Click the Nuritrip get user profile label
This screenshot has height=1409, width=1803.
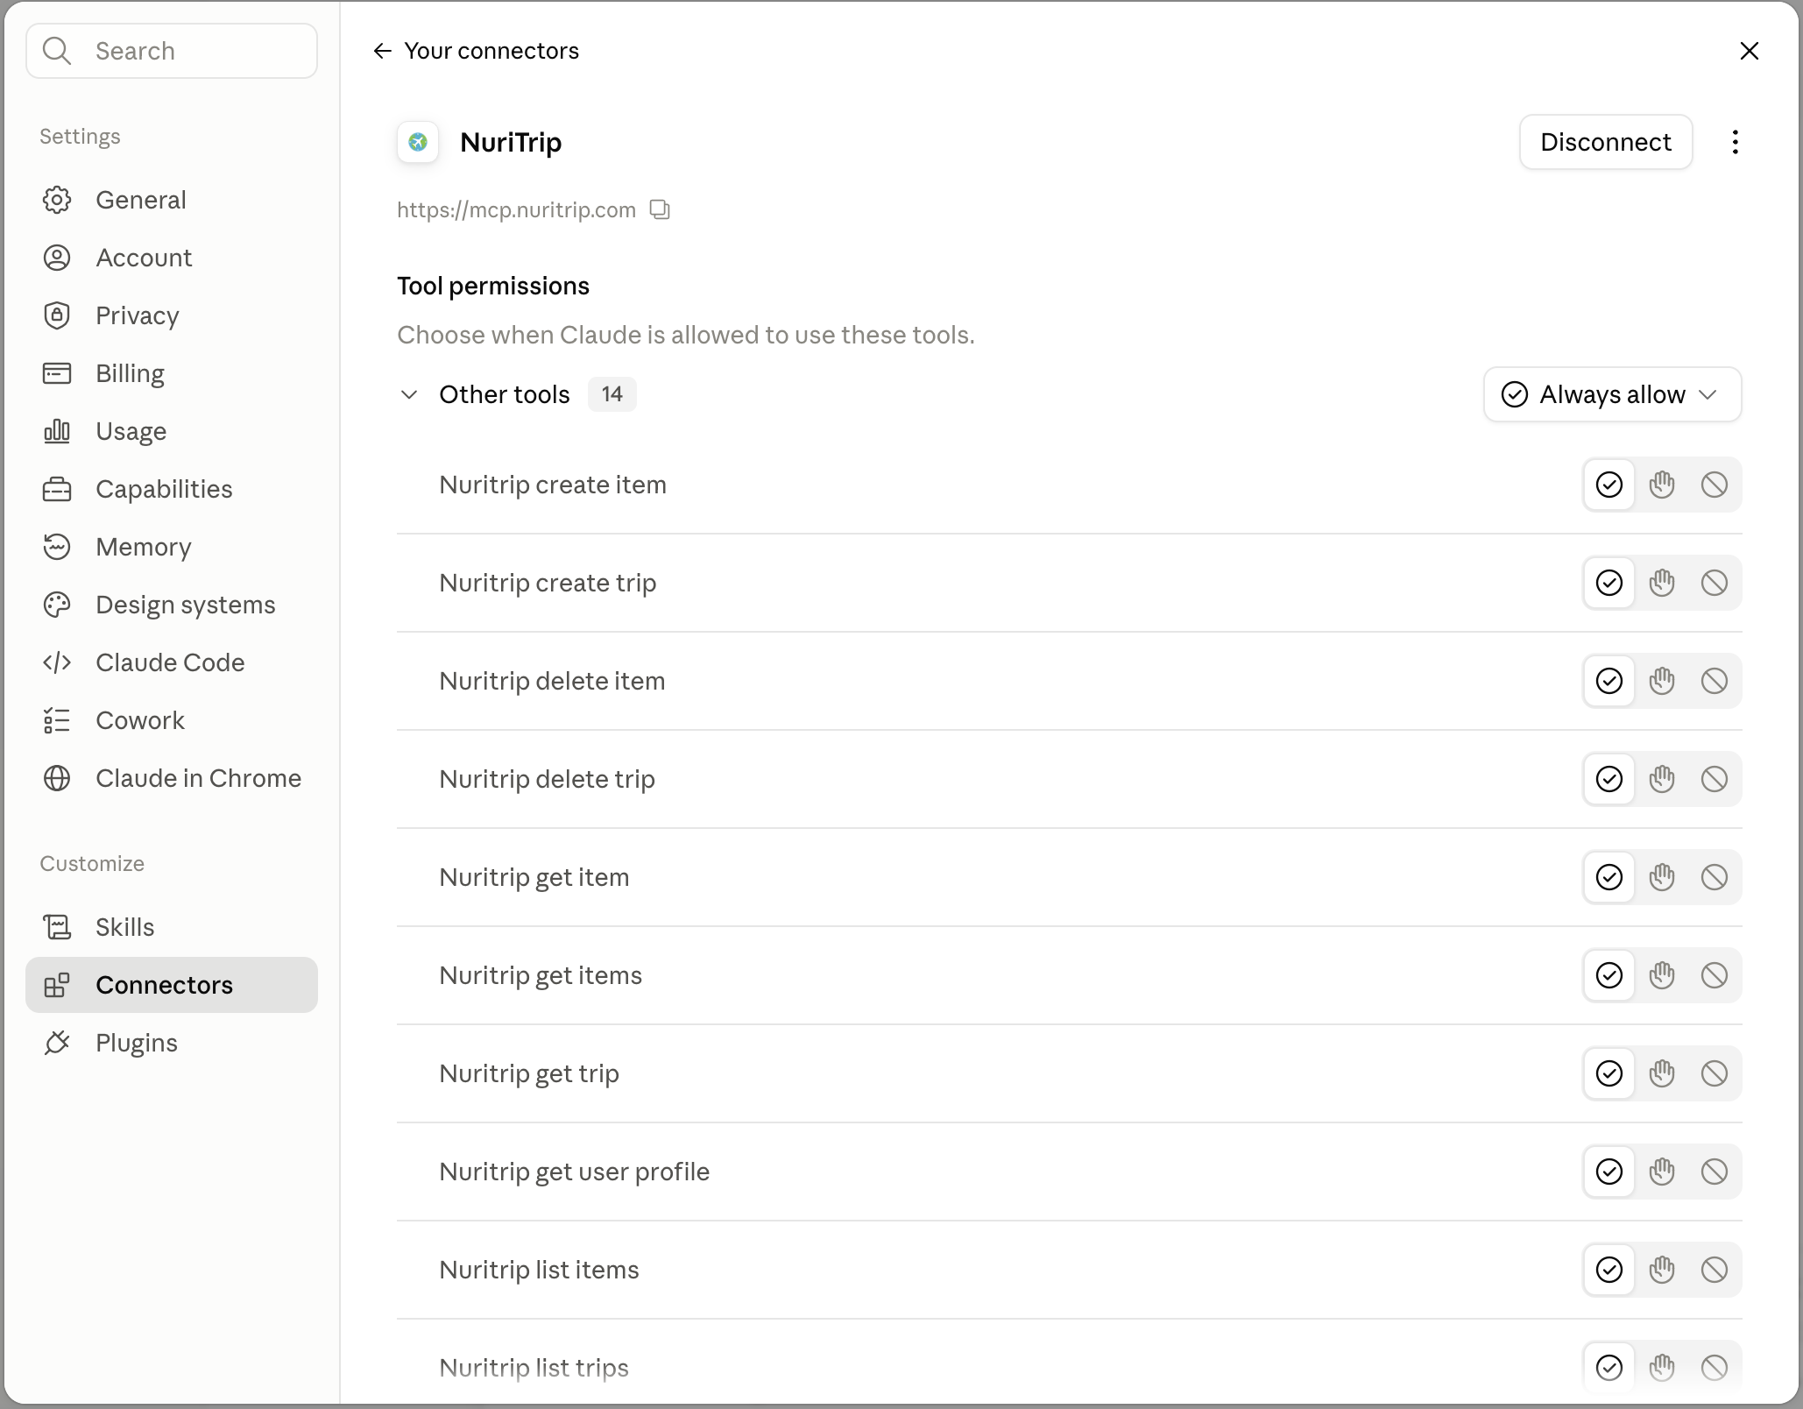pyautogui.click(x=574, y=1172)
